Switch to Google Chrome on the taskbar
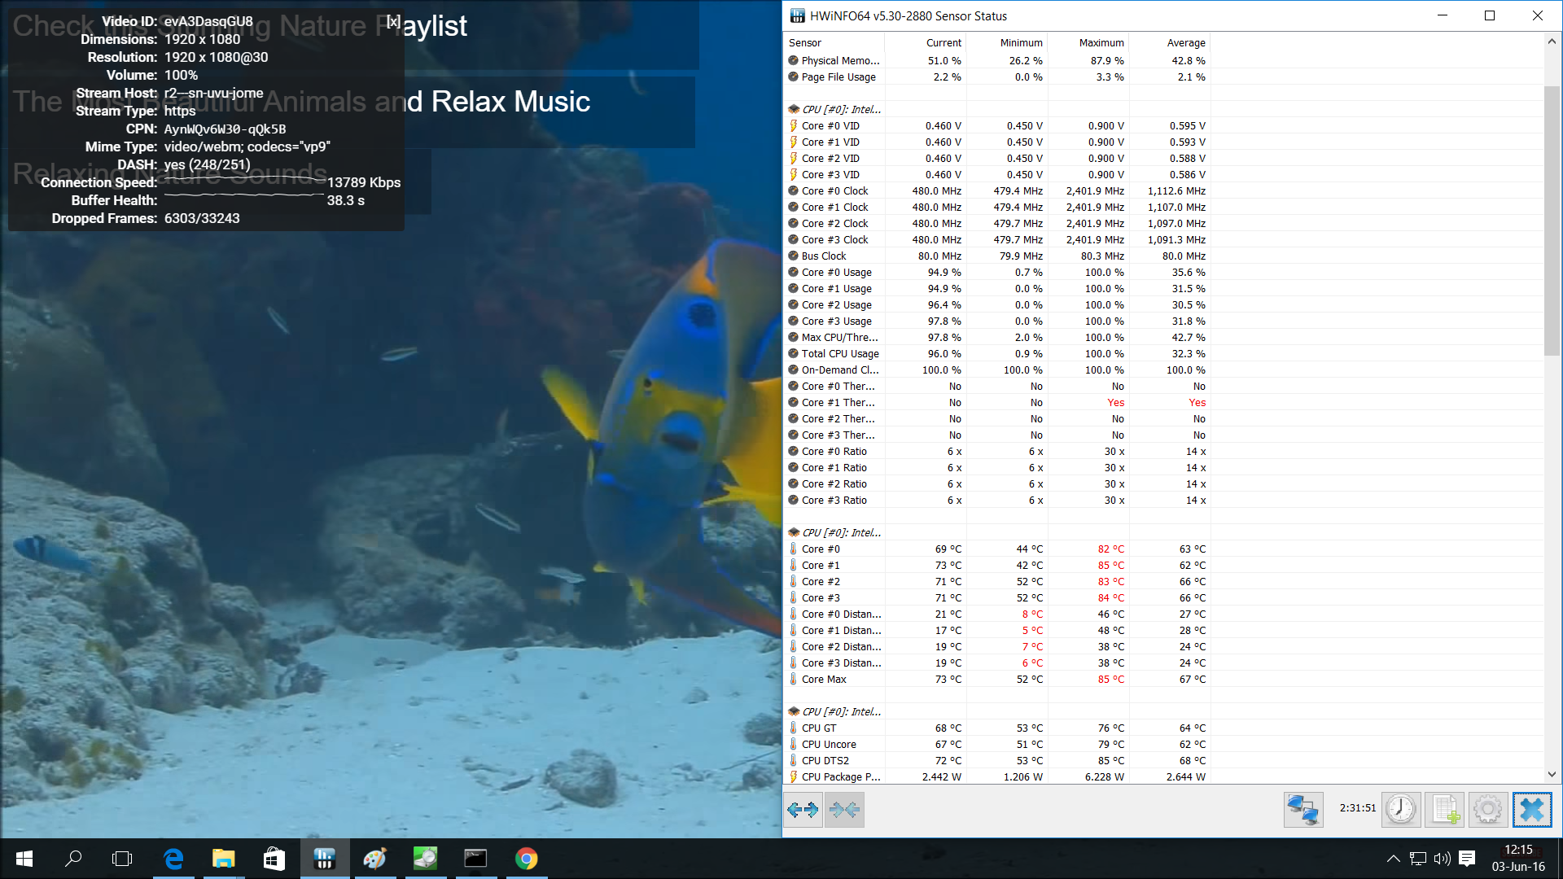The width and height of the screenshot is (1563, 879). pos(526,859)
